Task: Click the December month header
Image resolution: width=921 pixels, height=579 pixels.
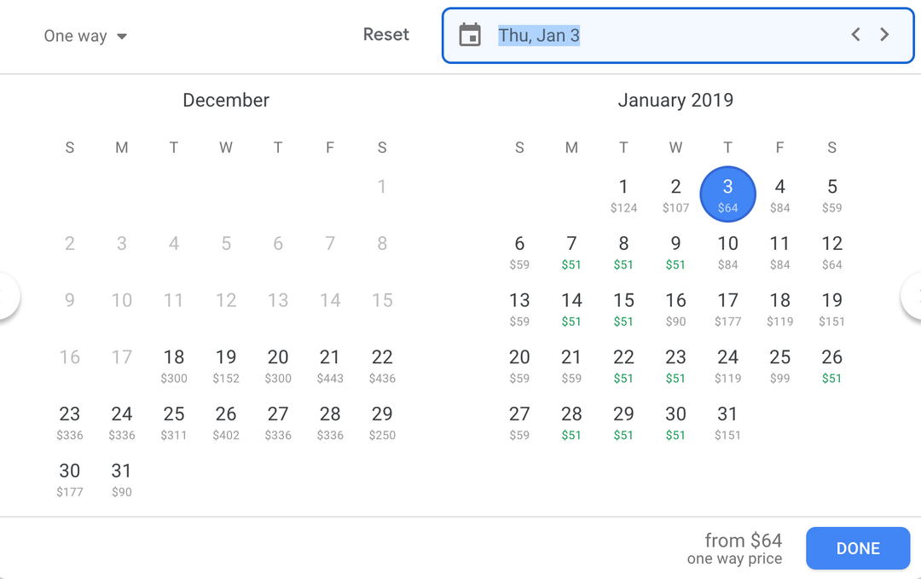Action: (225, 100)
